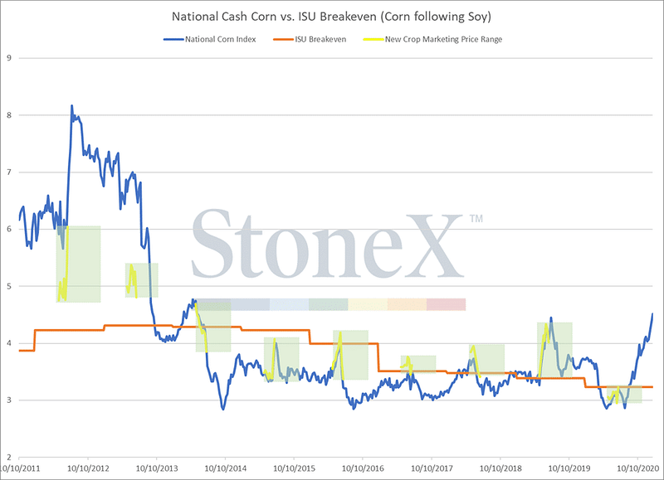Viewport: 664px width, 480px height.
Task: Click y-axis label 7
Action: click(9, 172)
